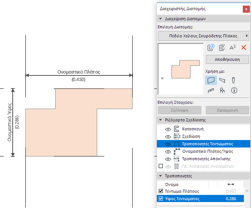Viewport: 251px width, 208px height.
Task: Hide the Κατασκευή layer via eye icon
Action: pos(168,129)
